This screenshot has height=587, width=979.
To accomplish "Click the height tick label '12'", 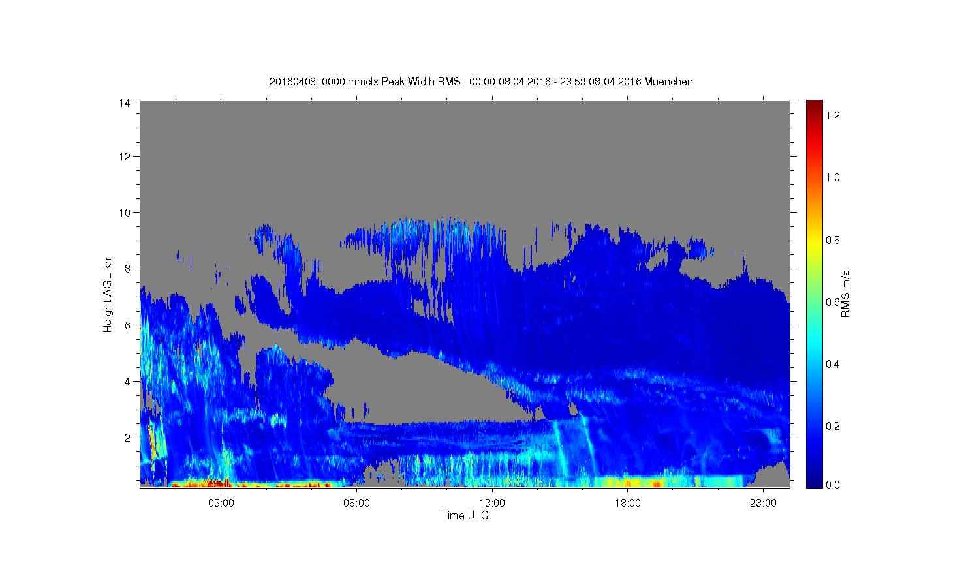I will coord(124,157).
